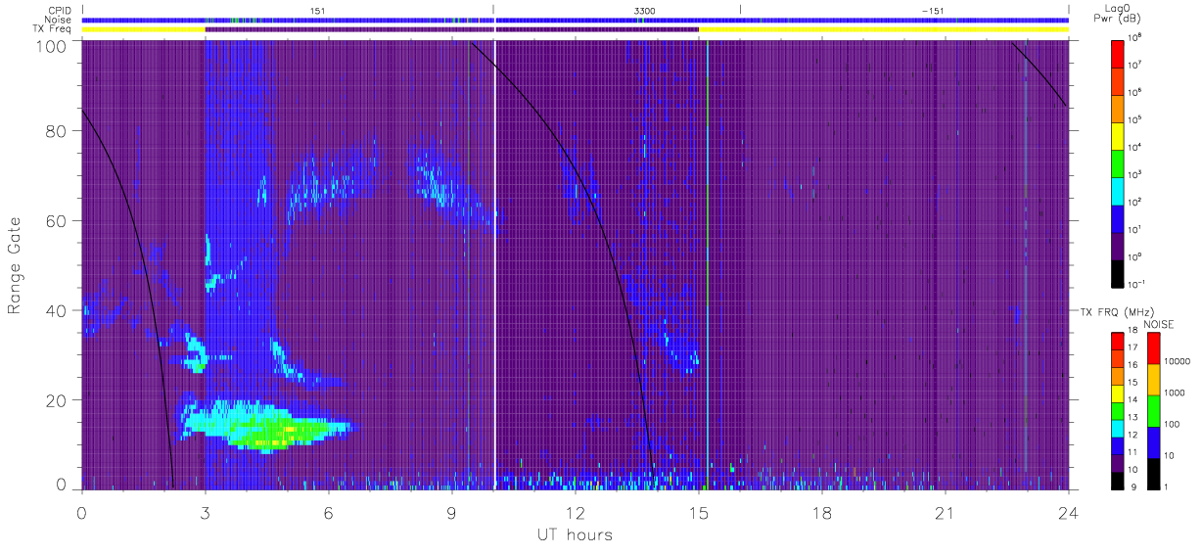Click the 21 tick on UT hours axis
The width and height of the screenshot is (1202, 555).
(x=945, y=511)
